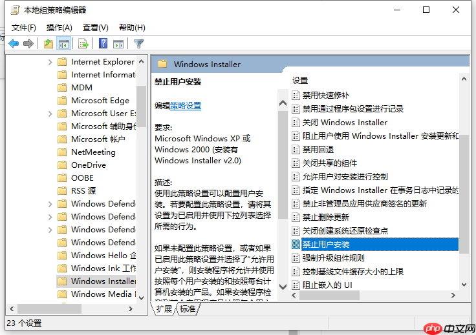This screenshot has height=335, width=476.
Task: Click the Forward arrow toolbar icon
Action: click(28, 44)
